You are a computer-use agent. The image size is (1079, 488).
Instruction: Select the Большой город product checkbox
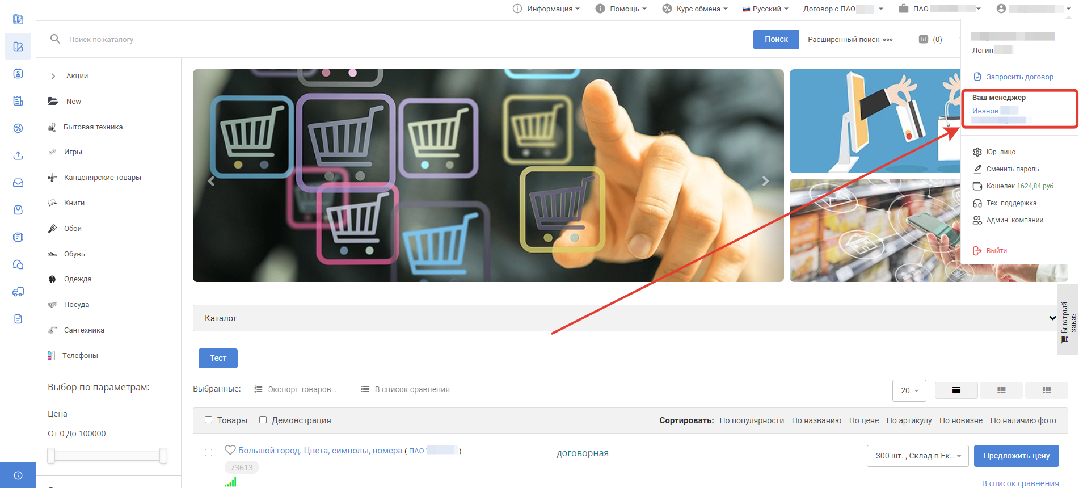208,452
